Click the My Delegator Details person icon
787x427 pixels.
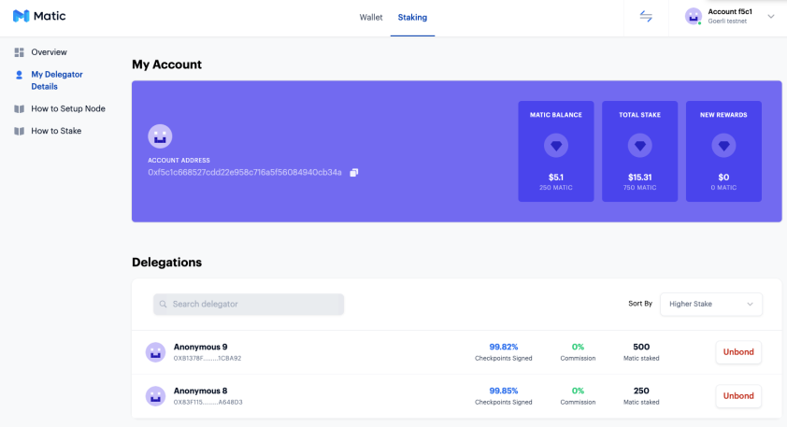pyautogui.click(x=19, y=75)
